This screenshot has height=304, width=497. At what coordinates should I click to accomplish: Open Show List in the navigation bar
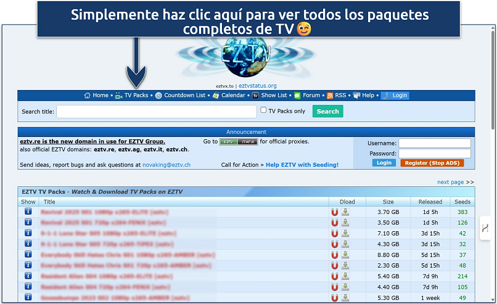[x=274, y=96]
